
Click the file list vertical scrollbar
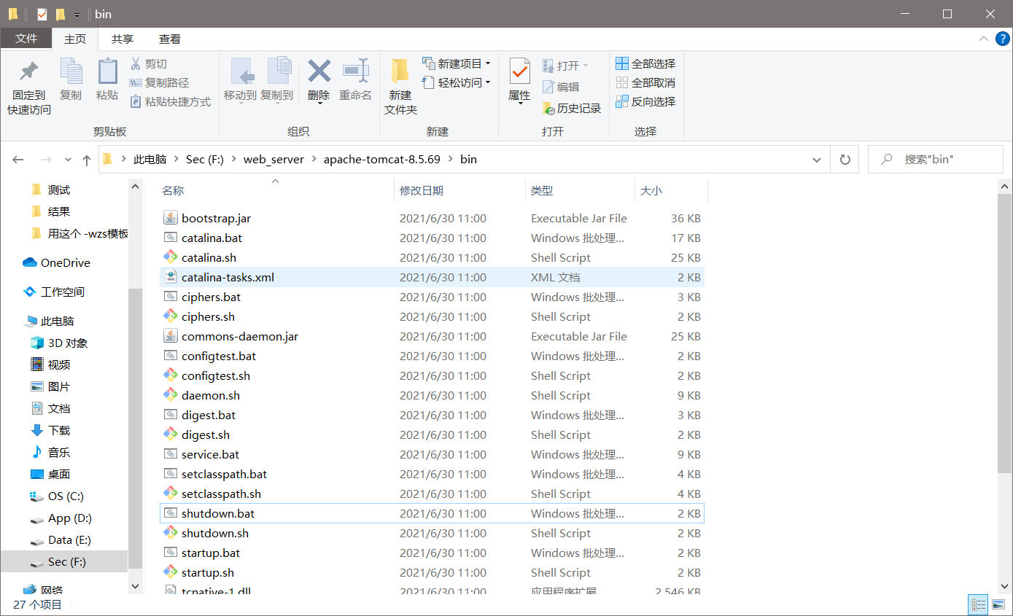[x=1004, y=335]
